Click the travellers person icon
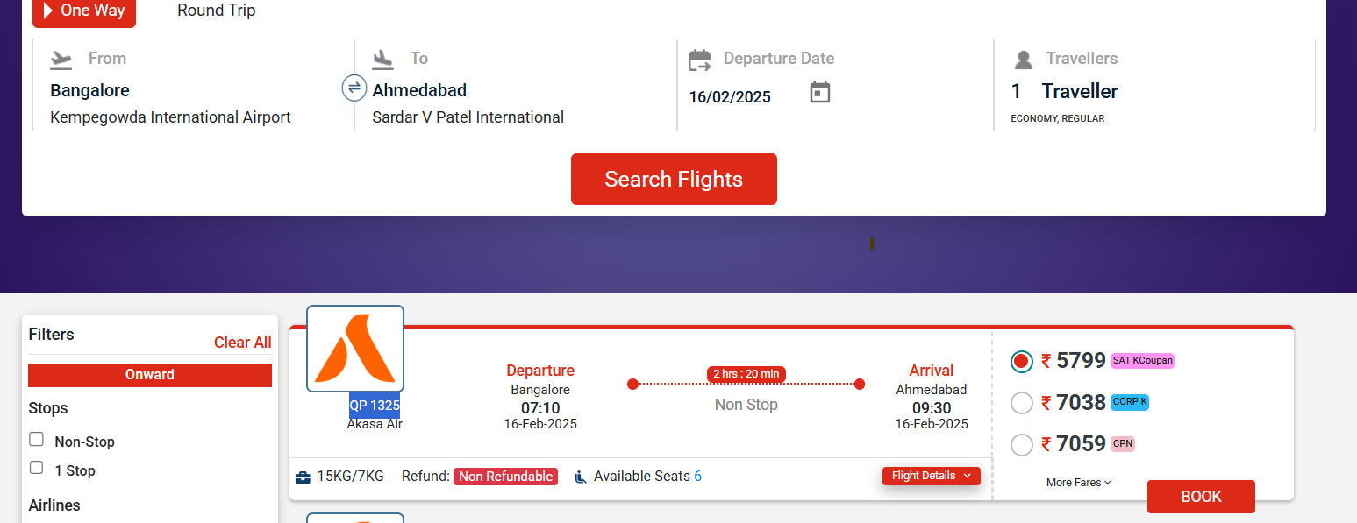The width and height of the screenshot is (1357, 523). [1023, 60]
